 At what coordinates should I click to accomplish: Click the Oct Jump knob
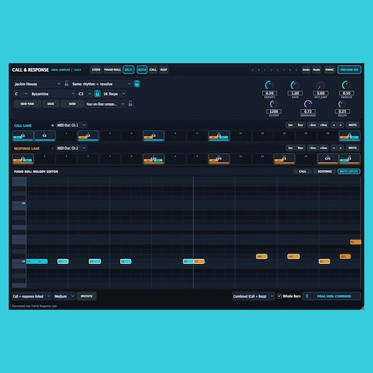click(x=321, y=85)
